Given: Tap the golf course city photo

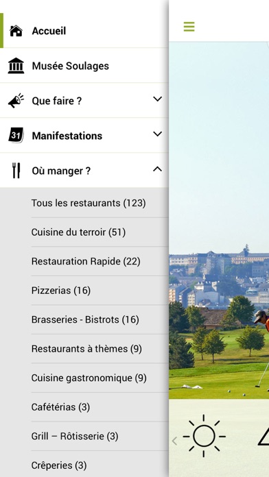Looking at the screenshot, I should [x=219, y=221].
